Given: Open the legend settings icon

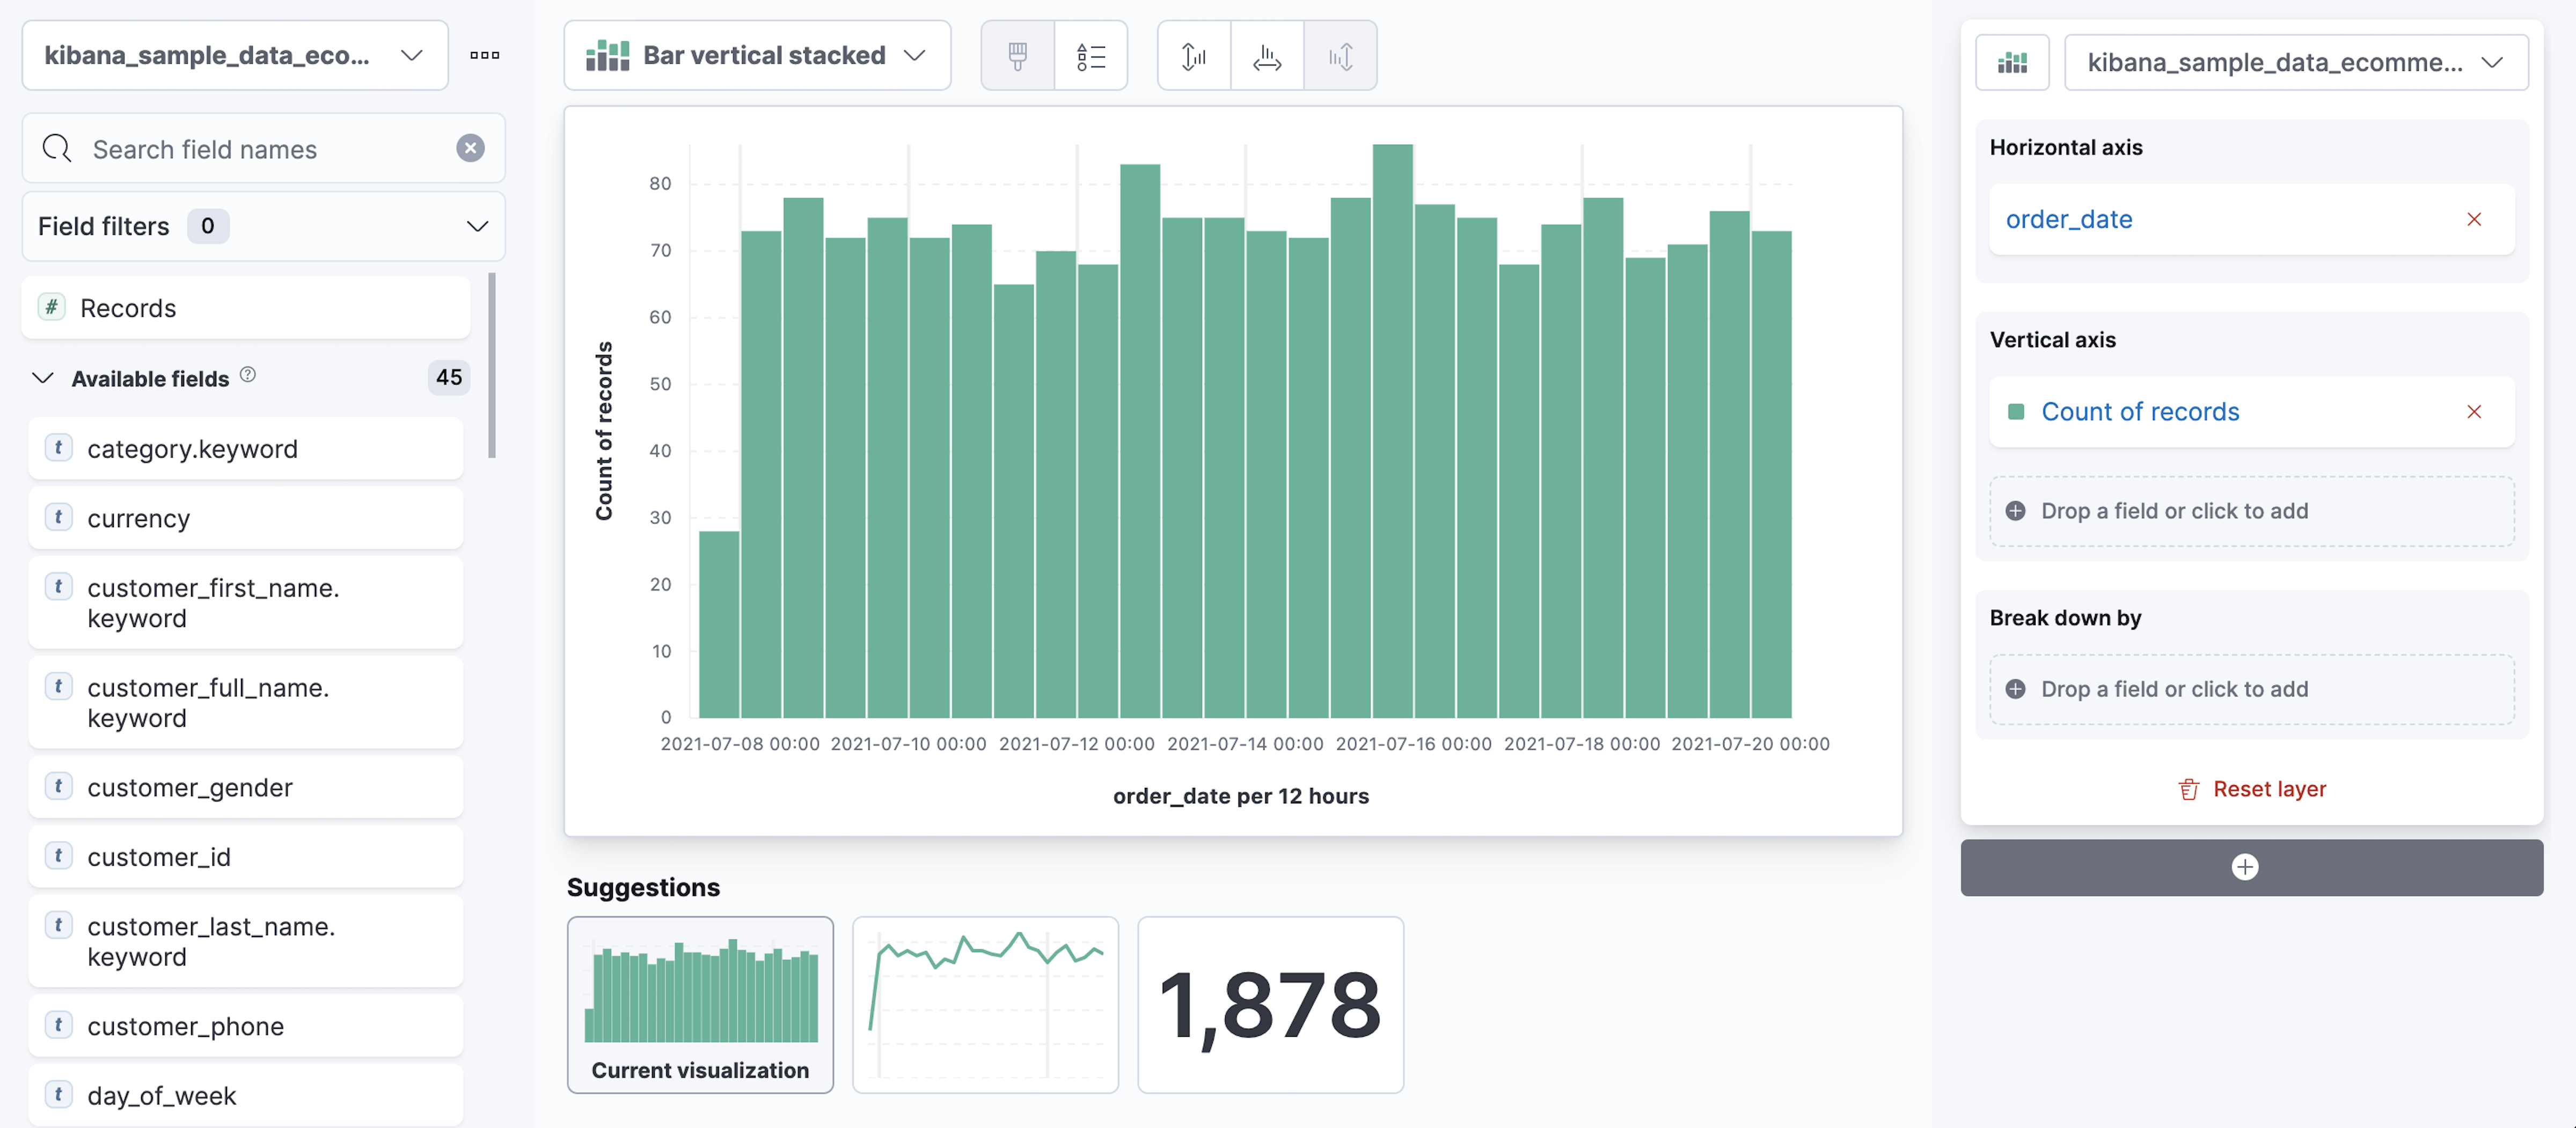Looking at the screenshot, I should (x=1090, y=56).
